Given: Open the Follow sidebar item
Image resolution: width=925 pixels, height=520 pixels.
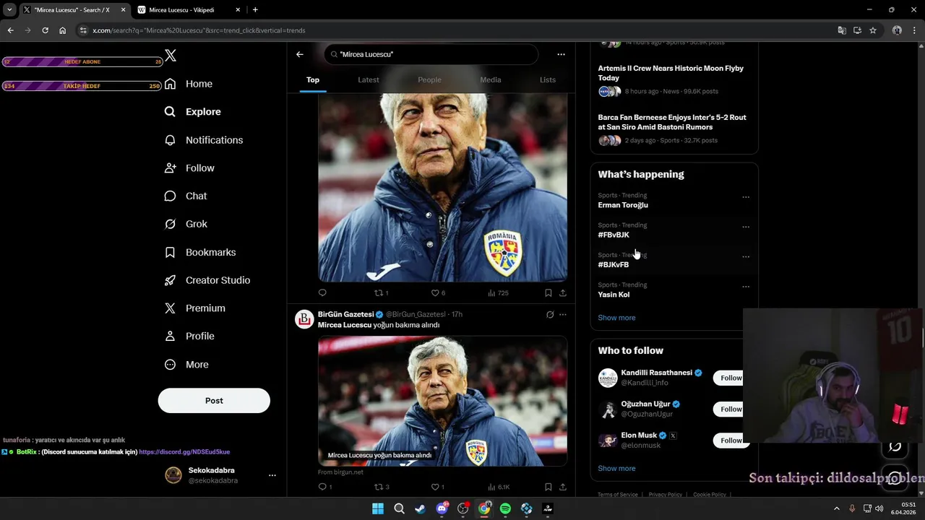Looking at the screenshot, I should [189, 168].
